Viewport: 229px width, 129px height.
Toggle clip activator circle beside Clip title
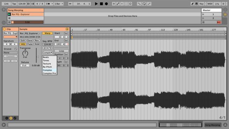click(x=4, y=29)
